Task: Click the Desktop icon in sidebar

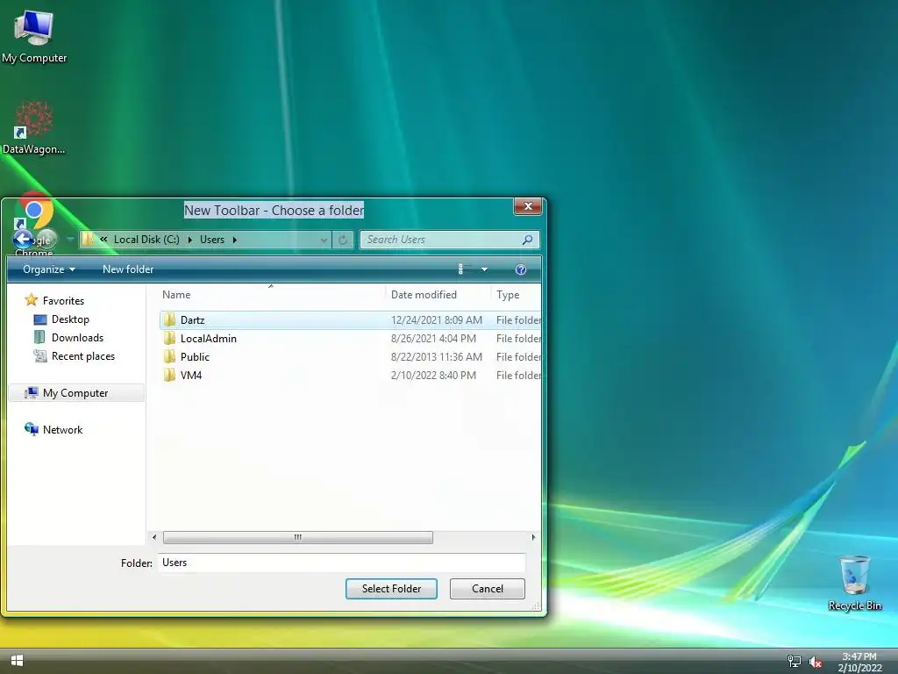Action: [x=40, y=319]
